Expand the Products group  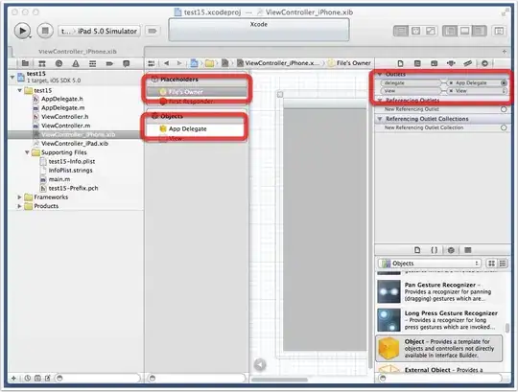[x=19, y=206]
